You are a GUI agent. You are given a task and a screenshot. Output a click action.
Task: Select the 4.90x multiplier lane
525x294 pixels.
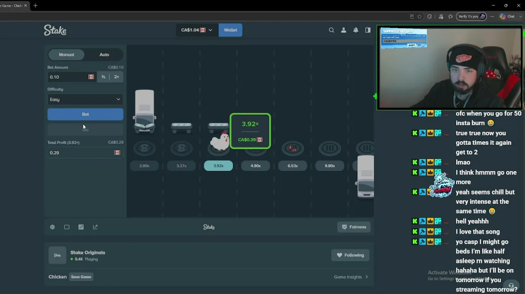coord(255,166)
